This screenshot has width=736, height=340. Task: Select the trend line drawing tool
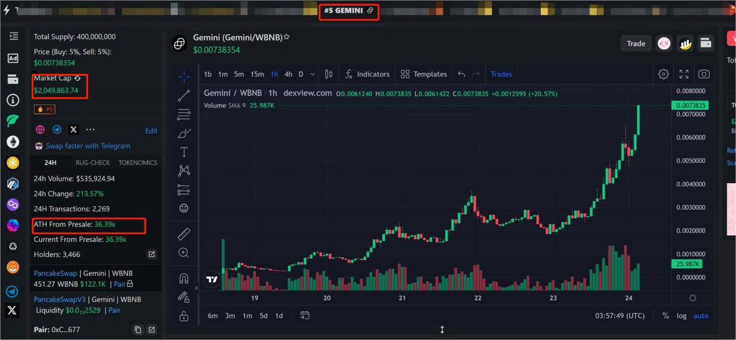tap(183, 96)
